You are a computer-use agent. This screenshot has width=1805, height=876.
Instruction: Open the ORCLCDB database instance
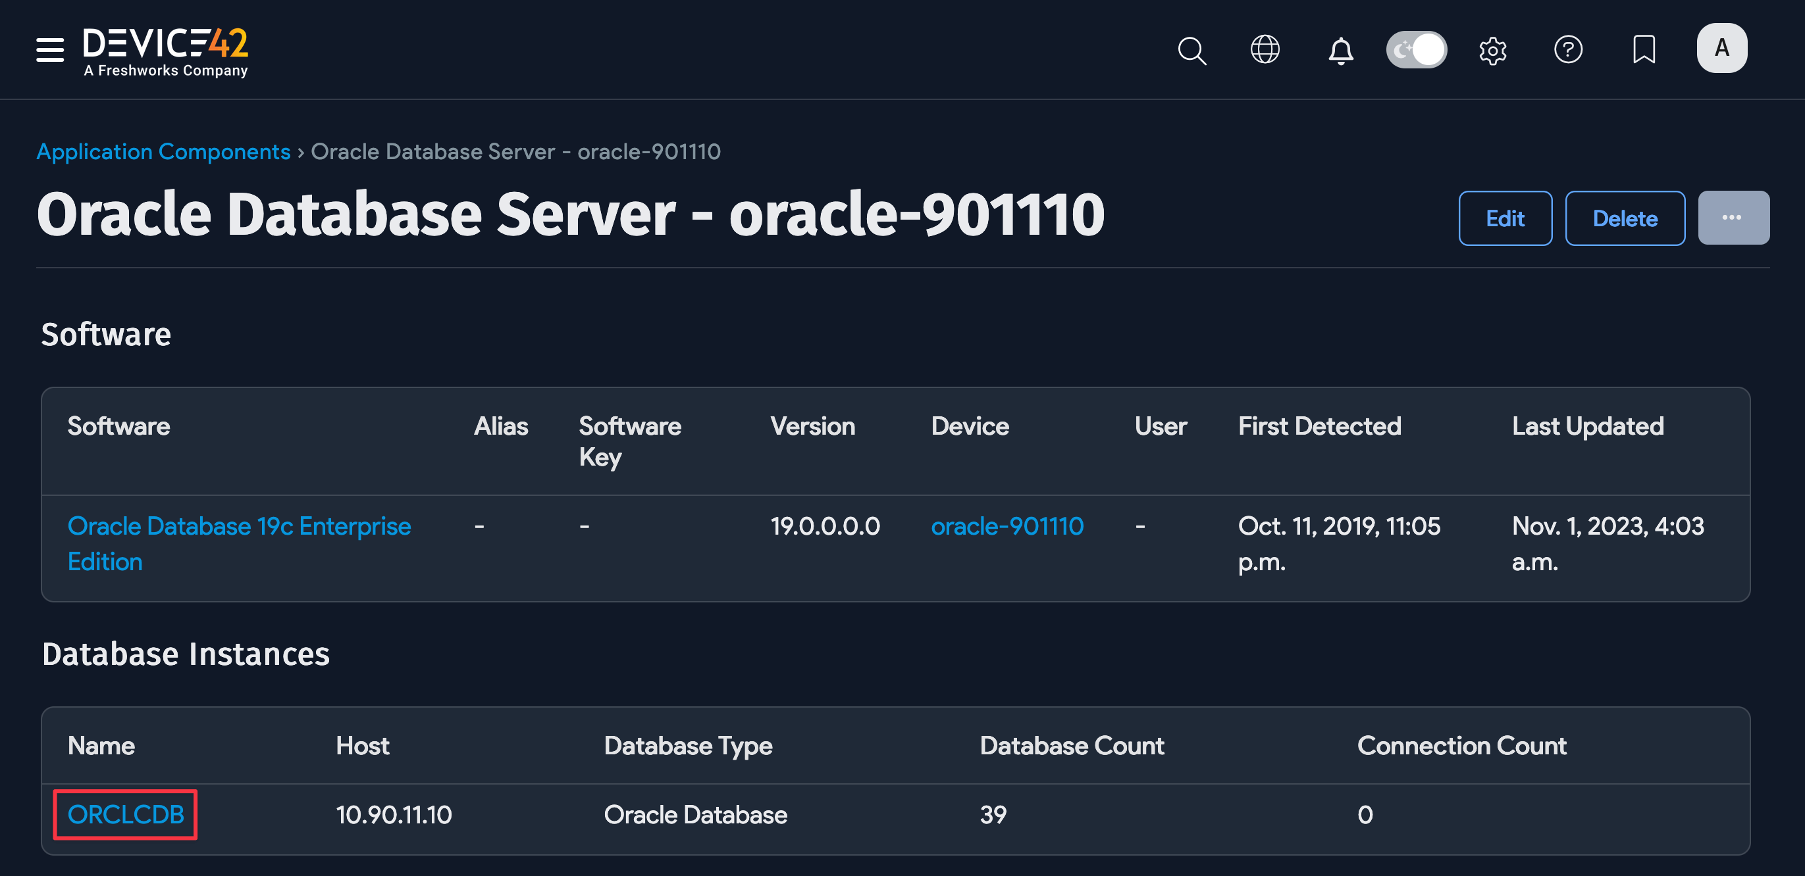point(126,814)
